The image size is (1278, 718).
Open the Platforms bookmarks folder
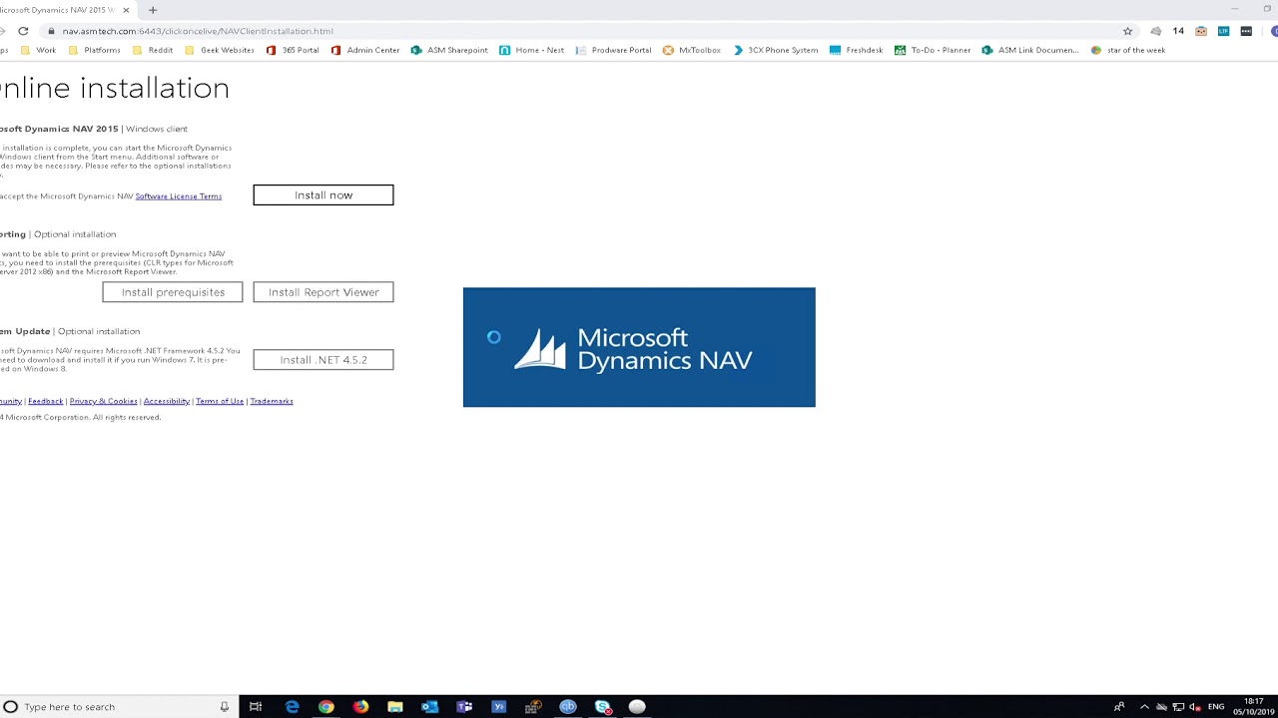tap(95, 50)
